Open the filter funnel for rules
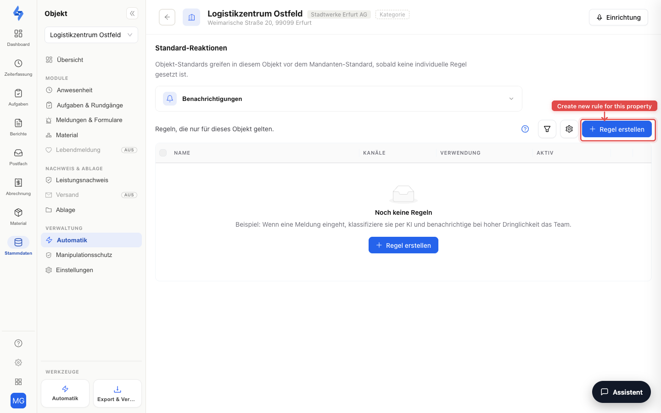The image size is (661, 413). 547,129
